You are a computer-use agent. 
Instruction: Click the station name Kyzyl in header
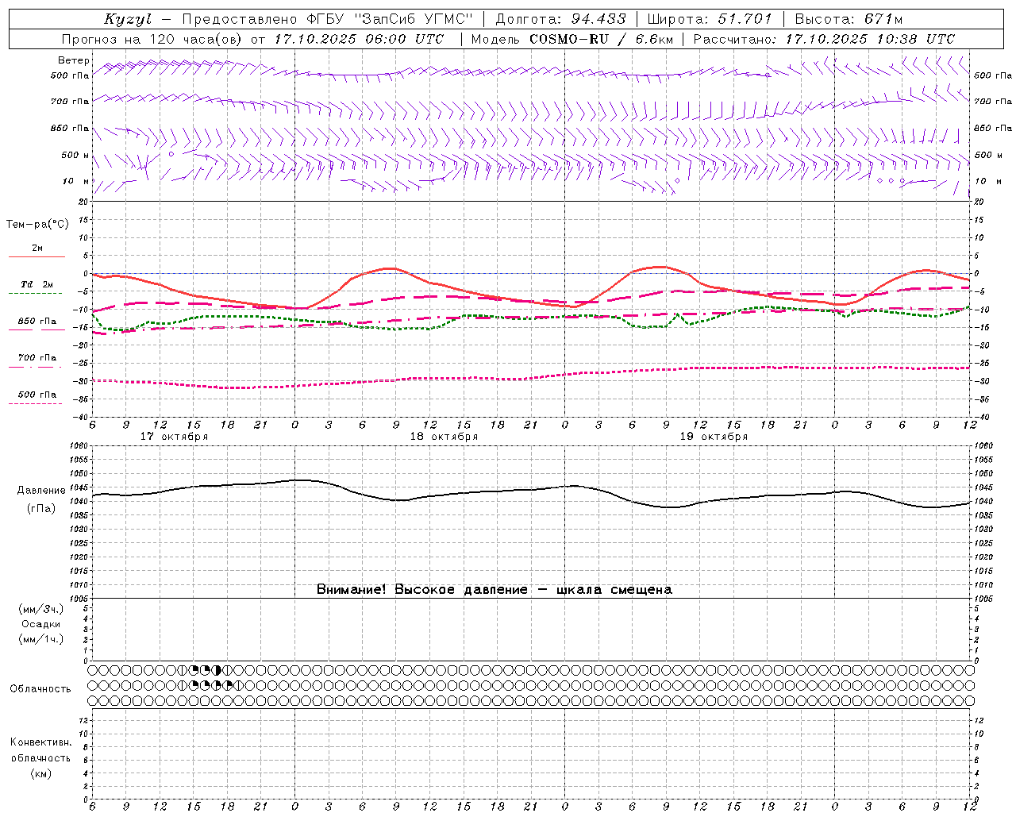[x=127, y=19]
